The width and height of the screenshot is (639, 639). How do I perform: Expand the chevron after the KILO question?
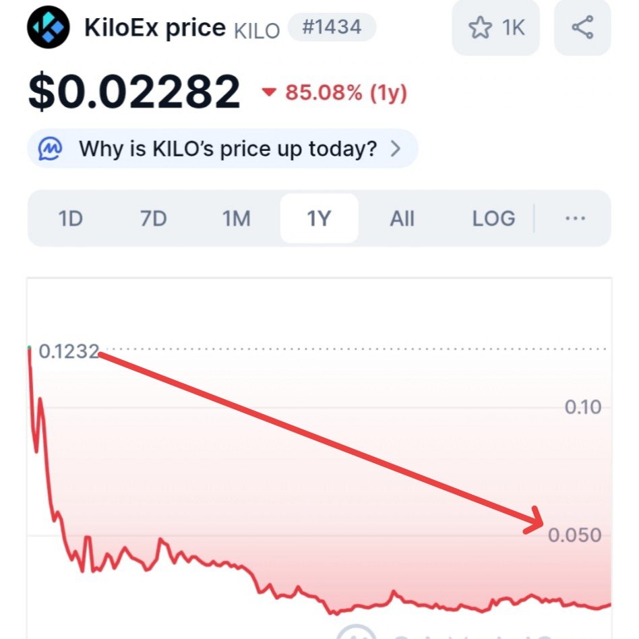(396, 148)
